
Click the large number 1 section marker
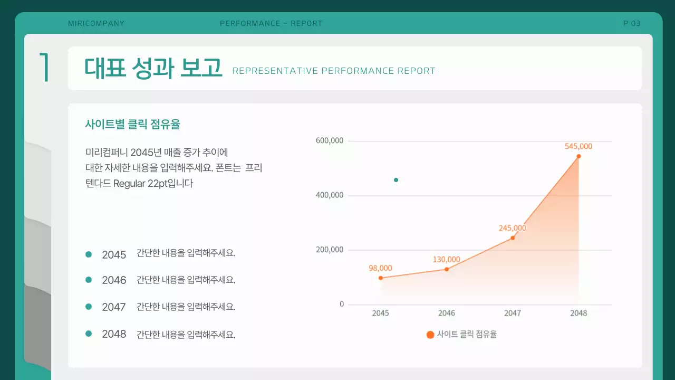45,68
